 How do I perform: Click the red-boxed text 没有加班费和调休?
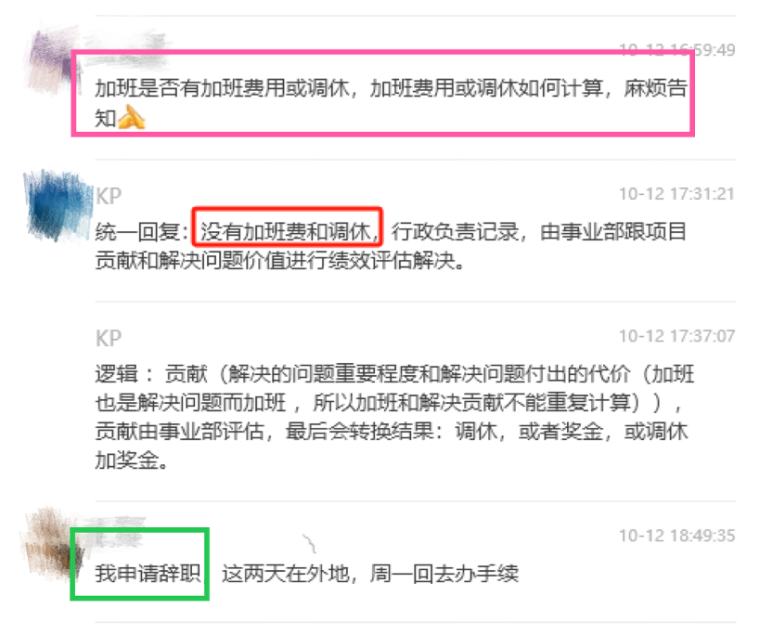[288, 231]
